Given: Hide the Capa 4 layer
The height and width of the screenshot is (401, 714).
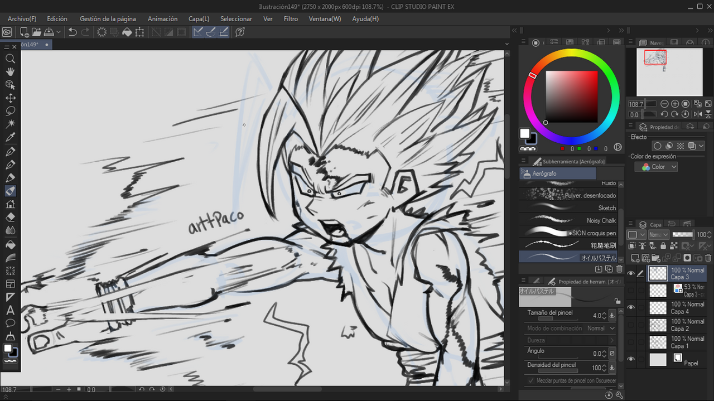Looking at the screenshot, I should point(631,307).
